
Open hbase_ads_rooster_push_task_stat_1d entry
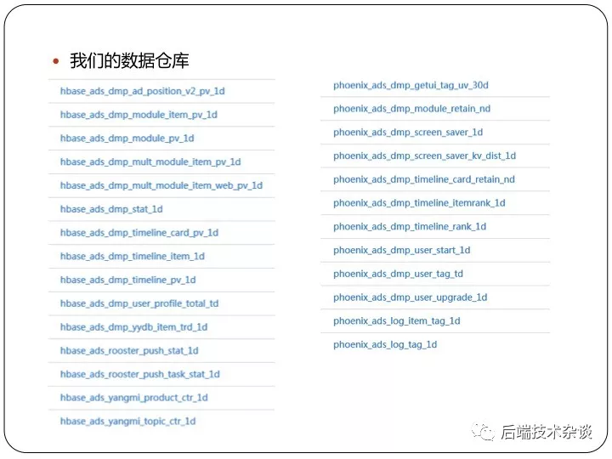tap(139, 374)
